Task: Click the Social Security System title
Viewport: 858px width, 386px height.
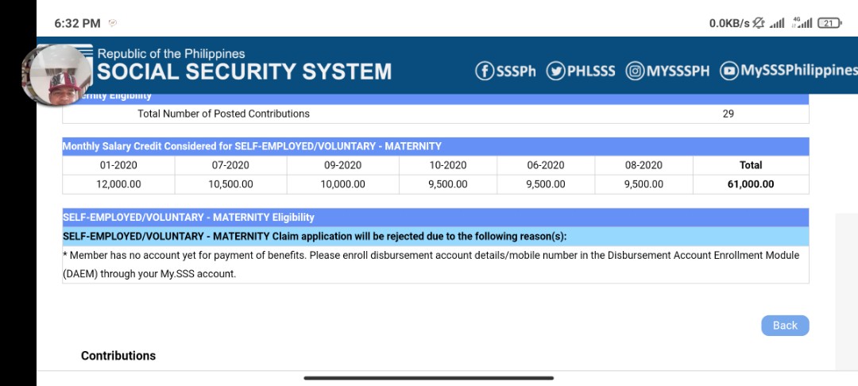Action: tap(245, 71)
